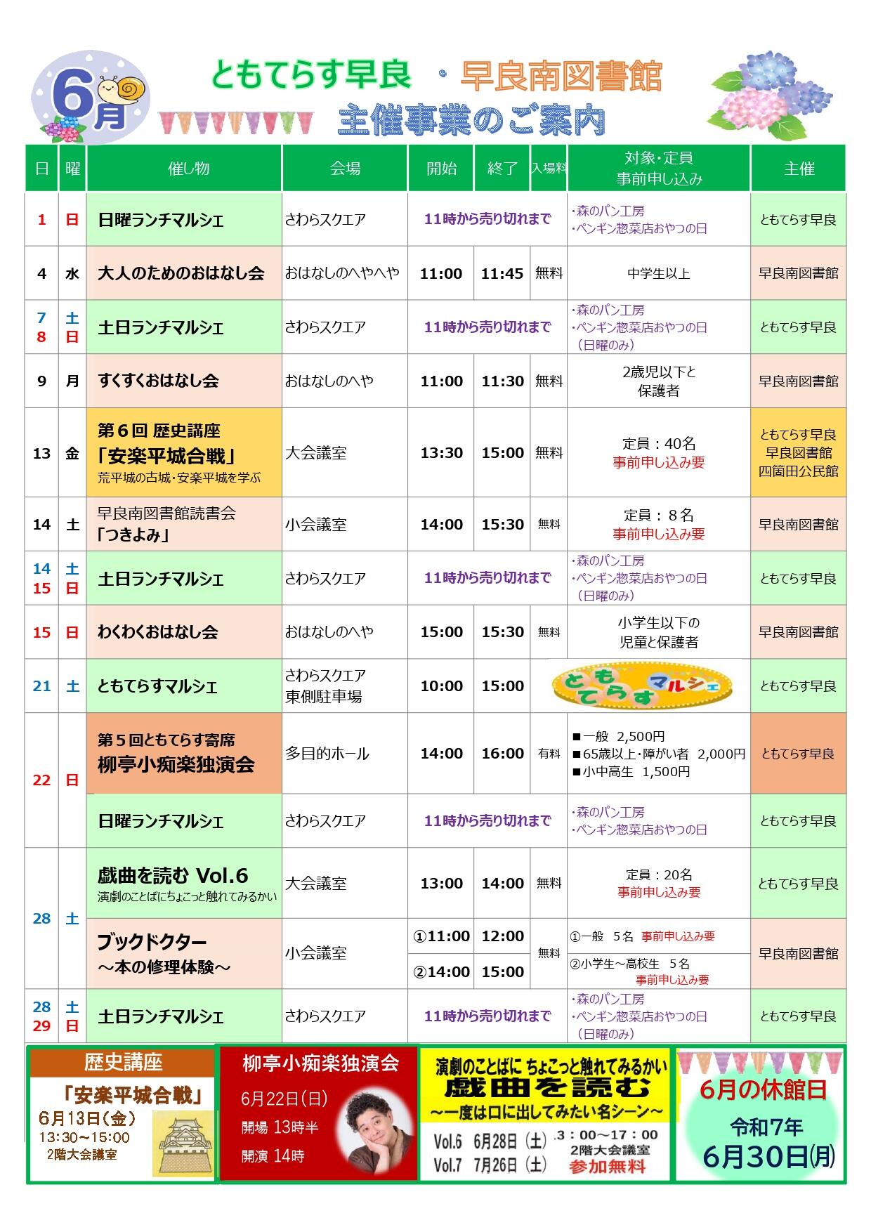Click 定員:20名 capacity text

point(659,874)
